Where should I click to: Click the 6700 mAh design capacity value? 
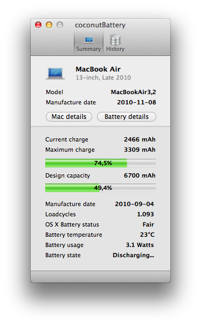[140, 175]
